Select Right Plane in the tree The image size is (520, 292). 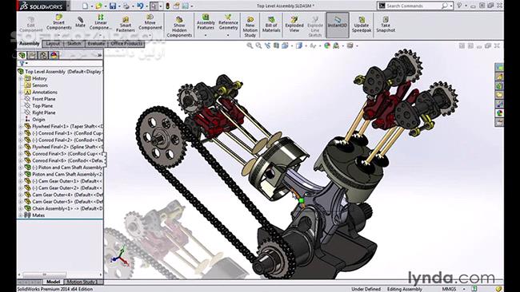coord(44,112)
